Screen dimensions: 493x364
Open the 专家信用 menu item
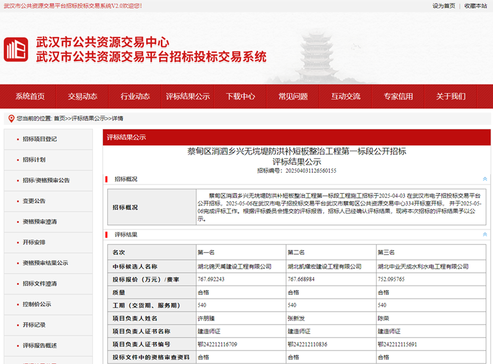397,96
